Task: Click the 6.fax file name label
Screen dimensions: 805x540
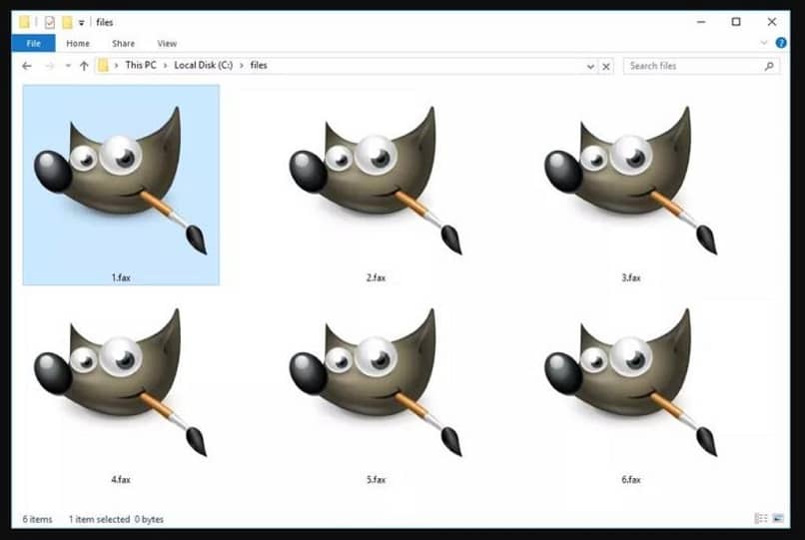Action: pyautogui.click(x=631, y=479)
